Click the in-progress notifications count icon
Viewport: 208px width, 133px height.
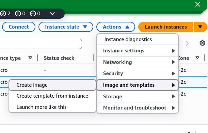(x=33, y=14)
